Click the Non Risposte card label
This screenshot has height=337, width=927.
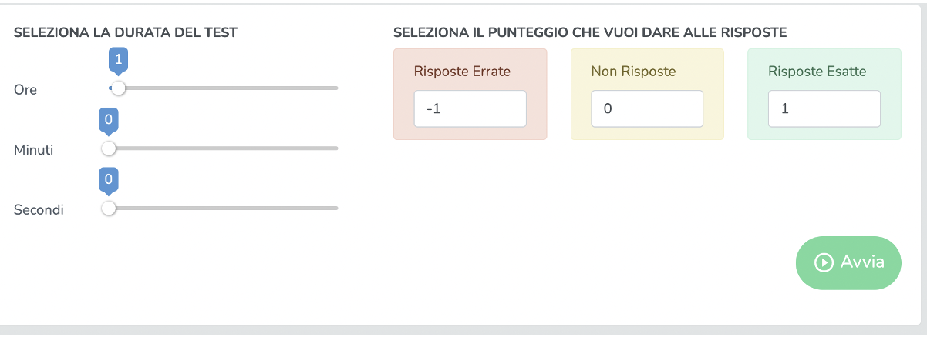633,72
